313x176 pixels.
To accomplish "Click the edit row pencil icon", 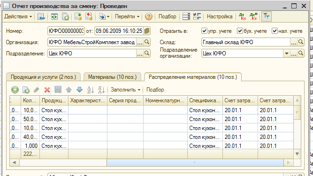I will 36,90.
